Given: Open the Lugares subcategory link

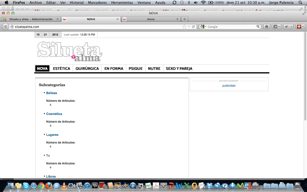Looking at the screenshot, I should [x=52, y=135].
